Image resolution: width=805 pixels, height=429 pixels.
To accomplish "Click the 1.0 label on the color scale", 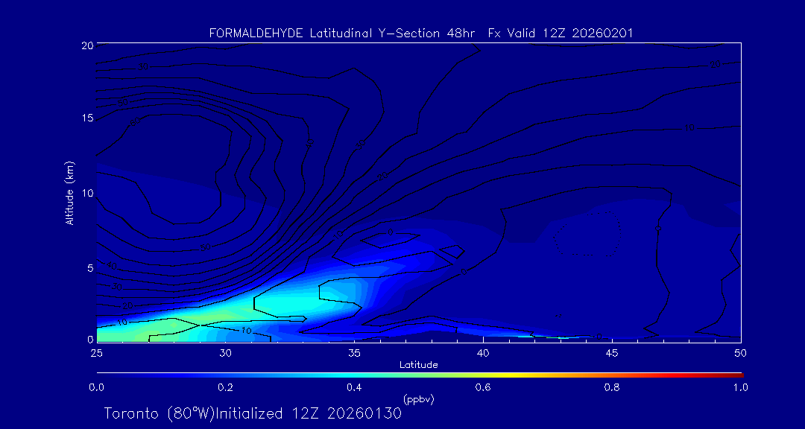I will 741,388.
